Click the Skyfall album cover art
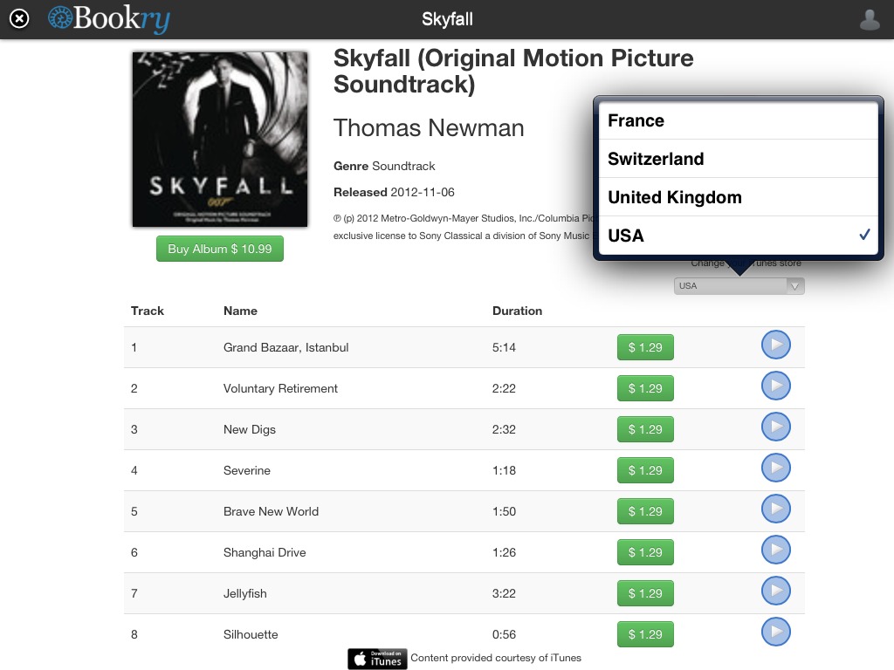This screenshot has width=894, height=670. 220,140
